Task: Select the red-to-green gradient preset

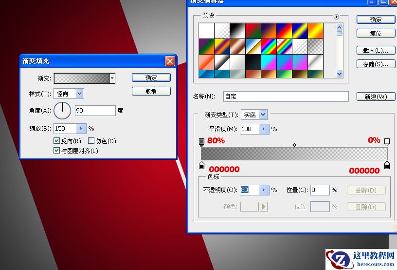Action: point(253,31)
